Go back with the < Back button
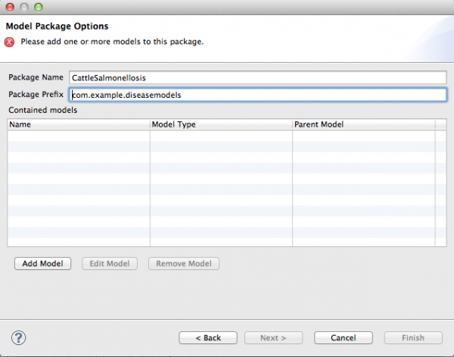This screenshot has height=357, width=454. 208,338
